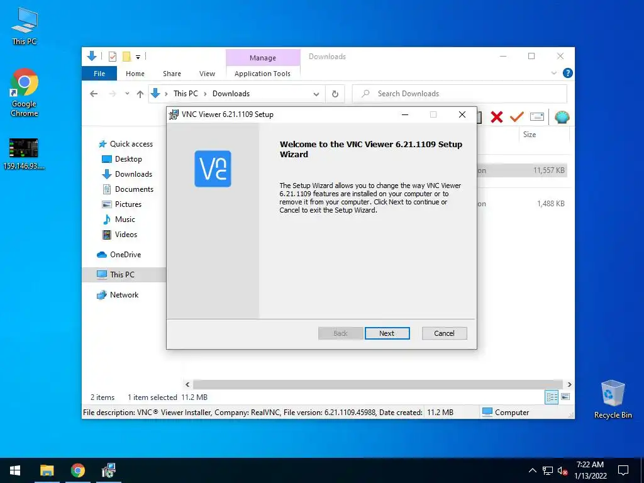Screen dimensions: 644x483
Task: Open Explorer Help question mark icon
Action: click(x=568, y=73)
